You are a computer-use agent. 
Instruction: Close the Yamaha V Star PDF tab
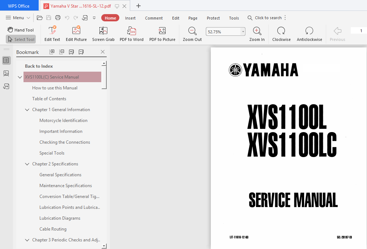click(124, 6)
